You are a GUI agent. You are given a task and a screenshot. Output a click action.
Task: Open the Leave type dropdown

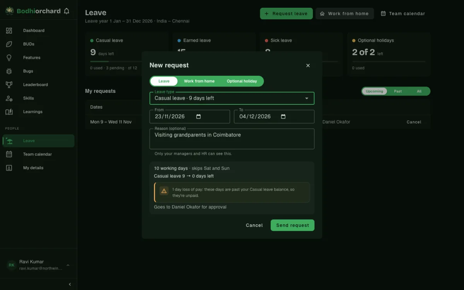coord(232,98)
